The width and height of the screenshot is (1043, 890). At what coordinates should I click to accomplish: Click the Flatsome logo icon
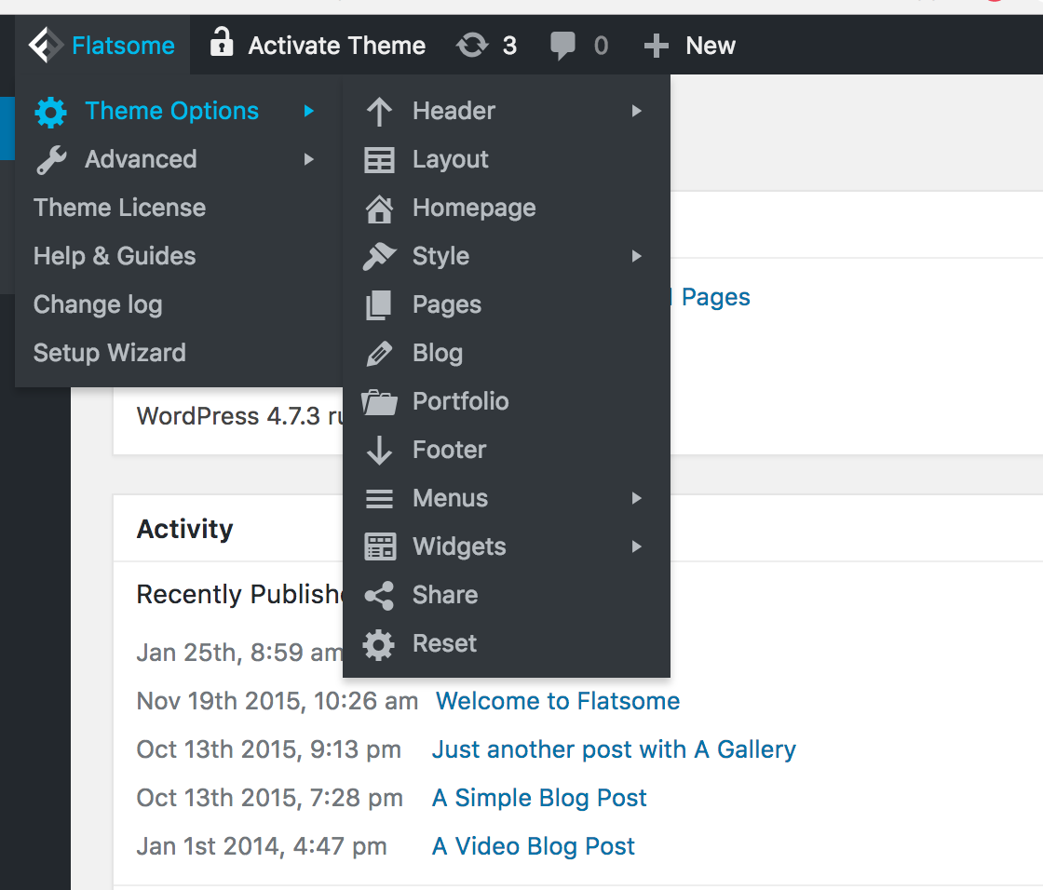pyautogui.click(x=45, y=45)
